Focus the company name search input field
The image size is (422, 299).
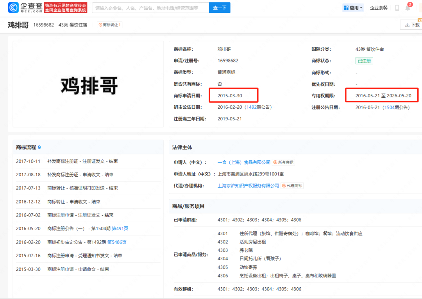tap(150, 8)
